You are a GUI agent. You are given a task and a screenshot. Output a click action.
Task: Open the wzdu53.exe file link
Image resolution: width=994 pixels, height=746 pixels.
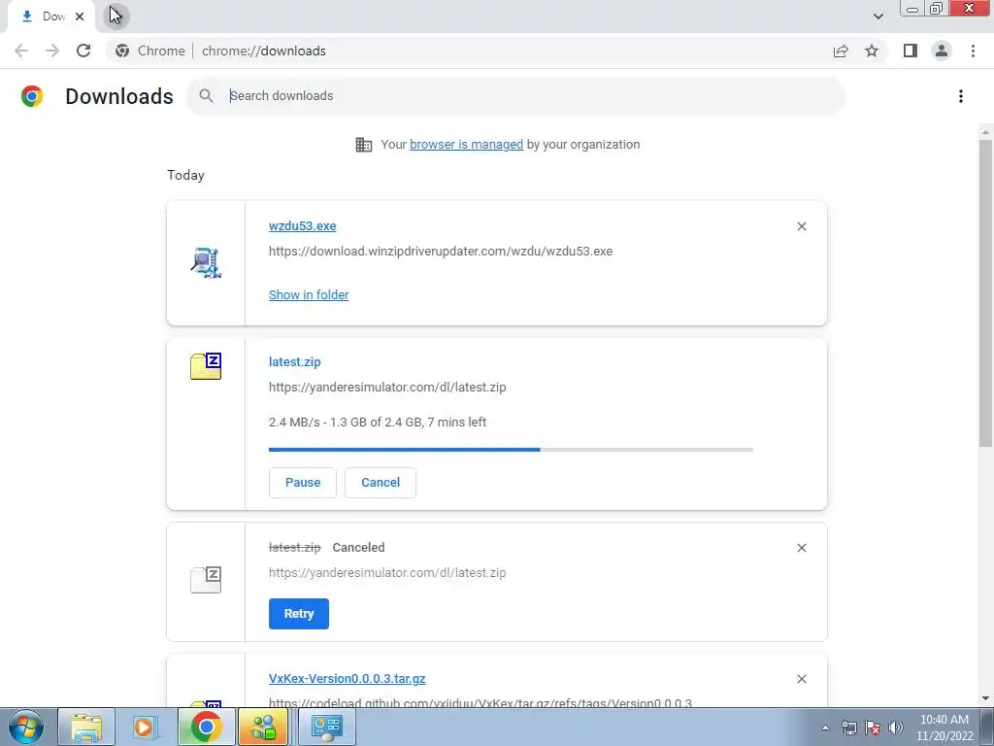[x=303, y=225]
